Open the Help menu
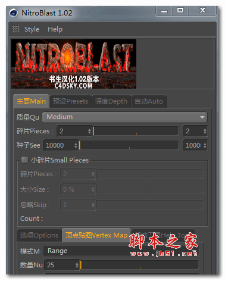Viewport: 225px width, 281px height. tap(55, 29)
